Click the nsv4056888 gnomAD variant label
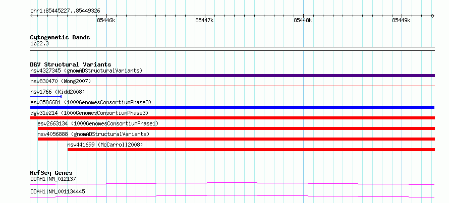This screenshot has width=449, height=203. click(x=93, y=134)
